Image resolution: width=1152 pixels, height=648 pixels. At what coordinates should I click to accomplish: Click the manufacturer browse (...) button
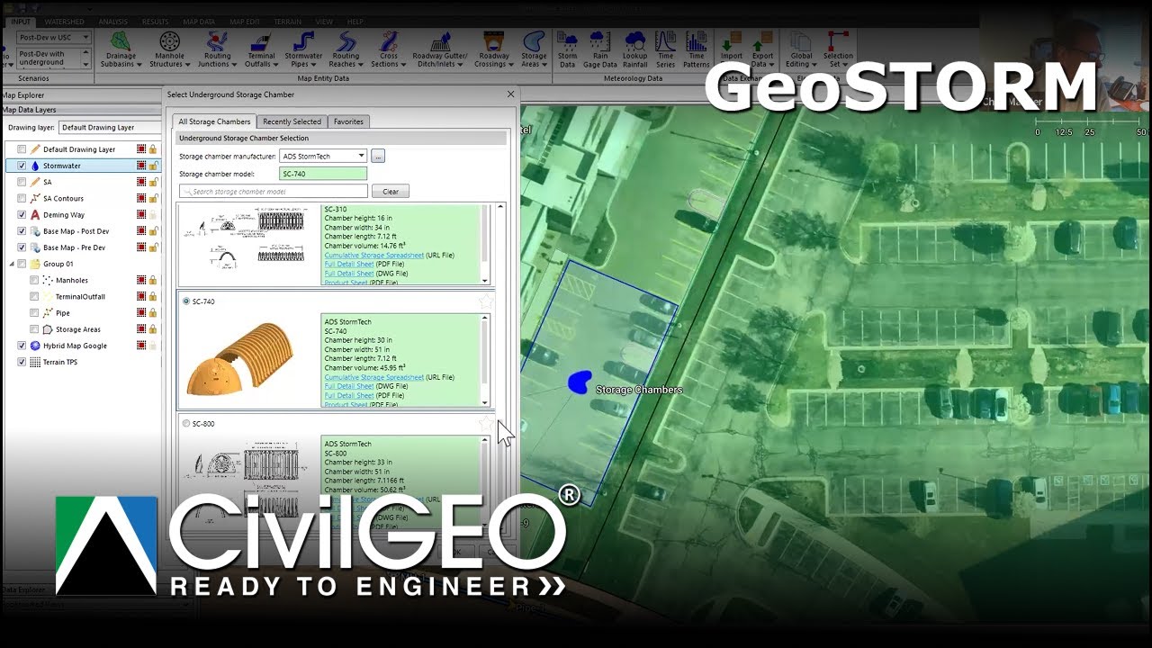pos(378,156)
